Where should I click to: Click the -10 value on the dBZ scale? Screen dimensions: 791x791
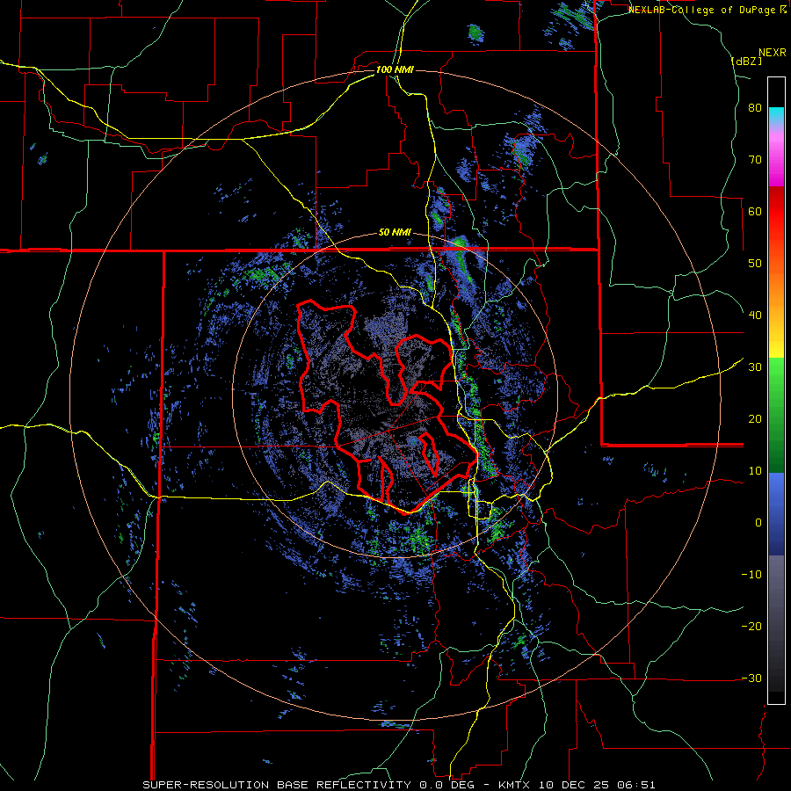(x=751, y=575)
